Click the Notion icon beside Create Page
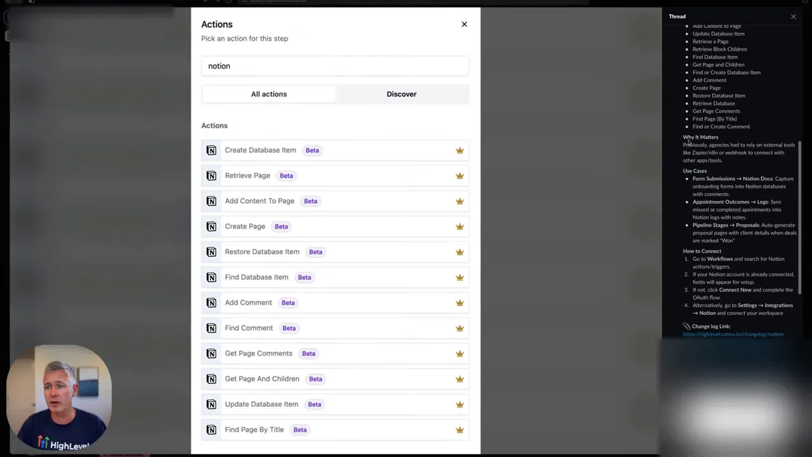The height and width of the screenshot is (457, 812). click(211, 226)
